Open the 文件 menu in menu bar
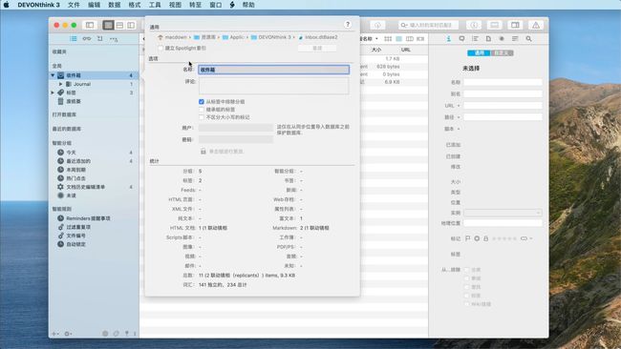The image size is (621, 349). 74,5
